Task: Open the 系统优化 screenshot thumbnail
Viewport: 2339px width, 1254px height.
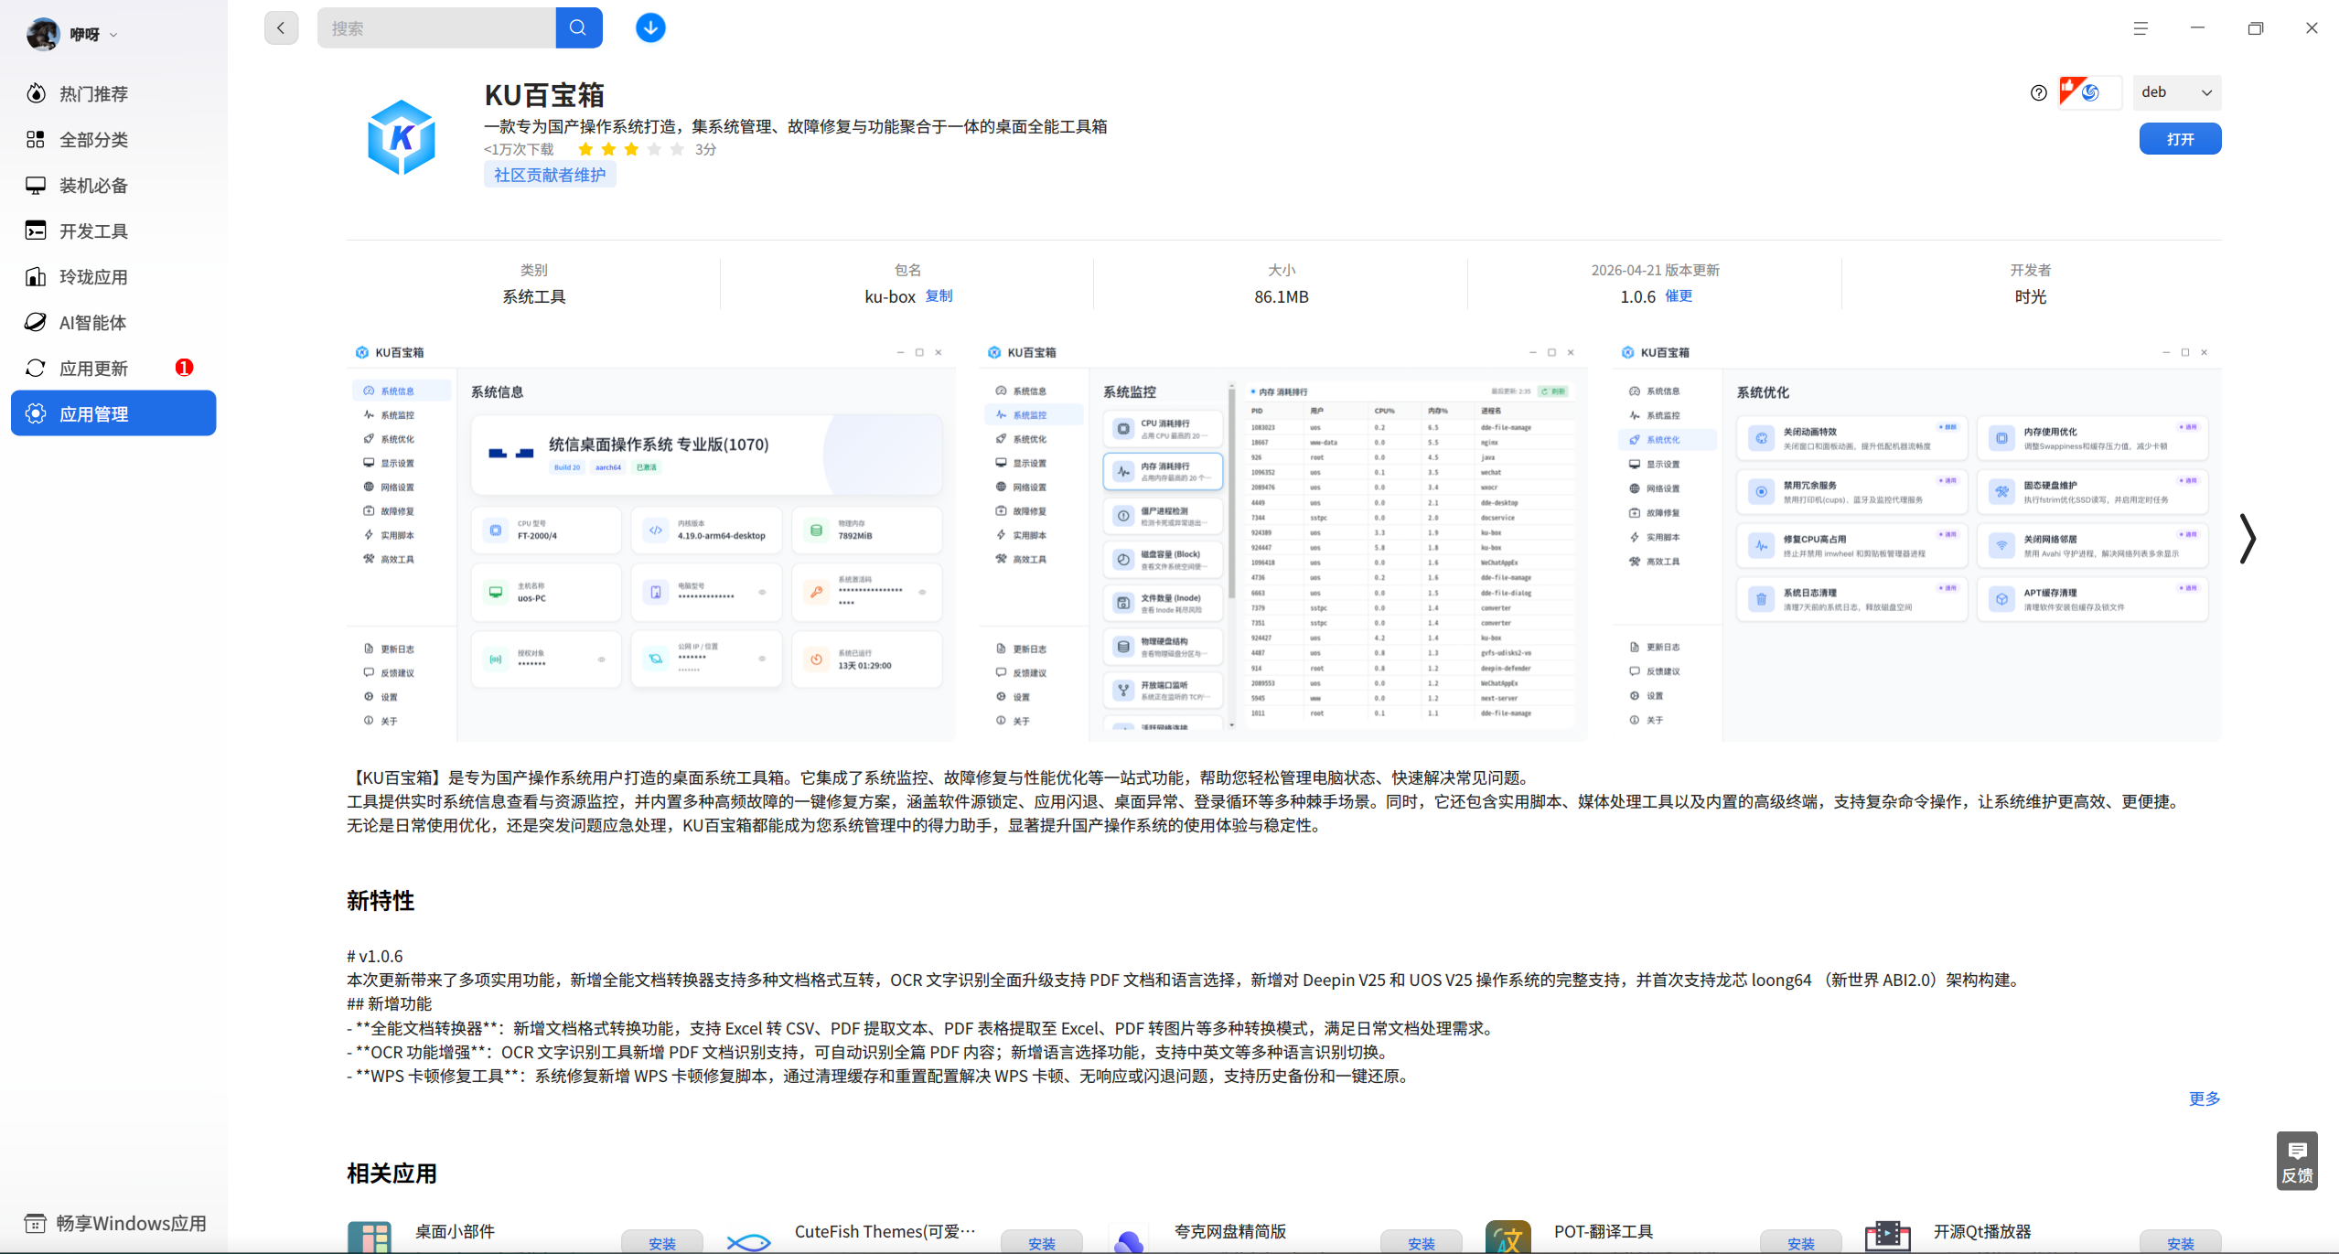Action: (1917, 540)
